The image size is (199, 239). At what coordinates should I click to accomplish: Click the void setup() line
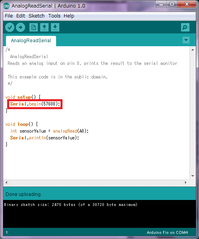point(23,97)
